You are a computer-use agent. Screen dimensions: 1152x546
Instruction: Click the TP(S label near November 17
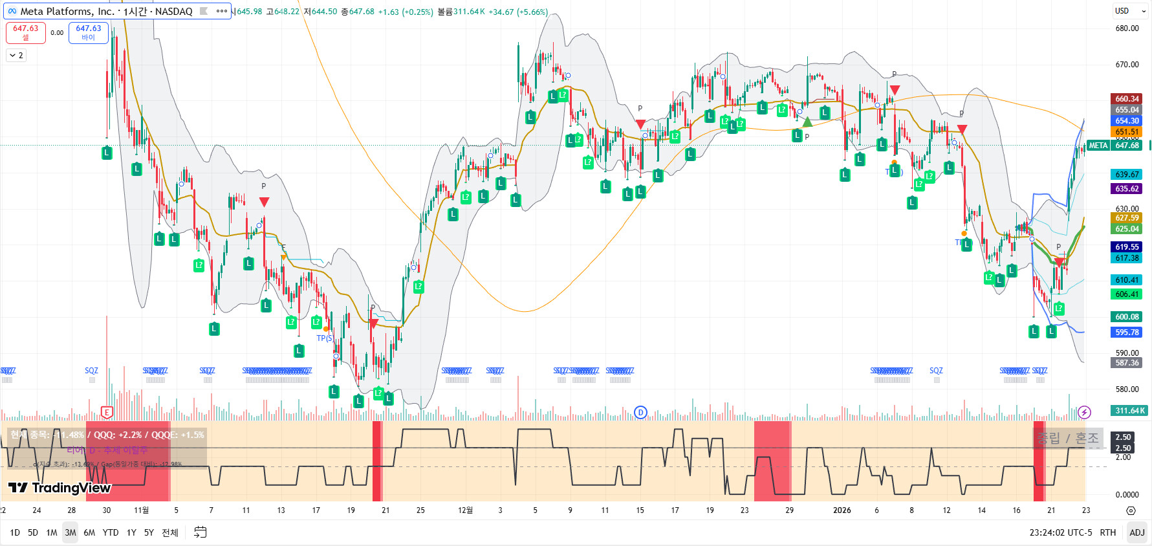pos(324,338)
